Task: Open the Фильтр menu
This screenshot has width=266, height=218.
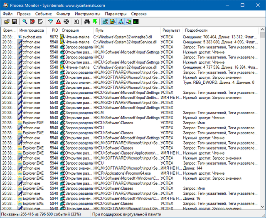Action: pos(63,14)
